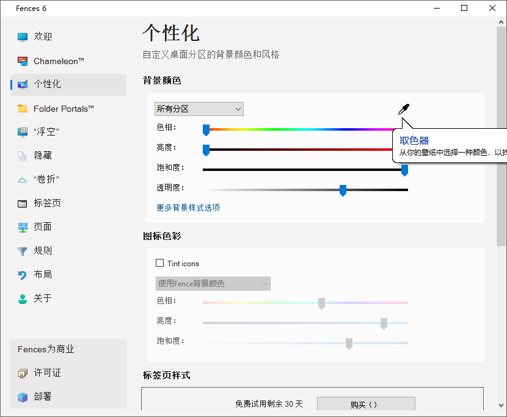The image size is (507, 417).
Task: Click the 购买 (Buy) button
Action: tap(365, 404)
